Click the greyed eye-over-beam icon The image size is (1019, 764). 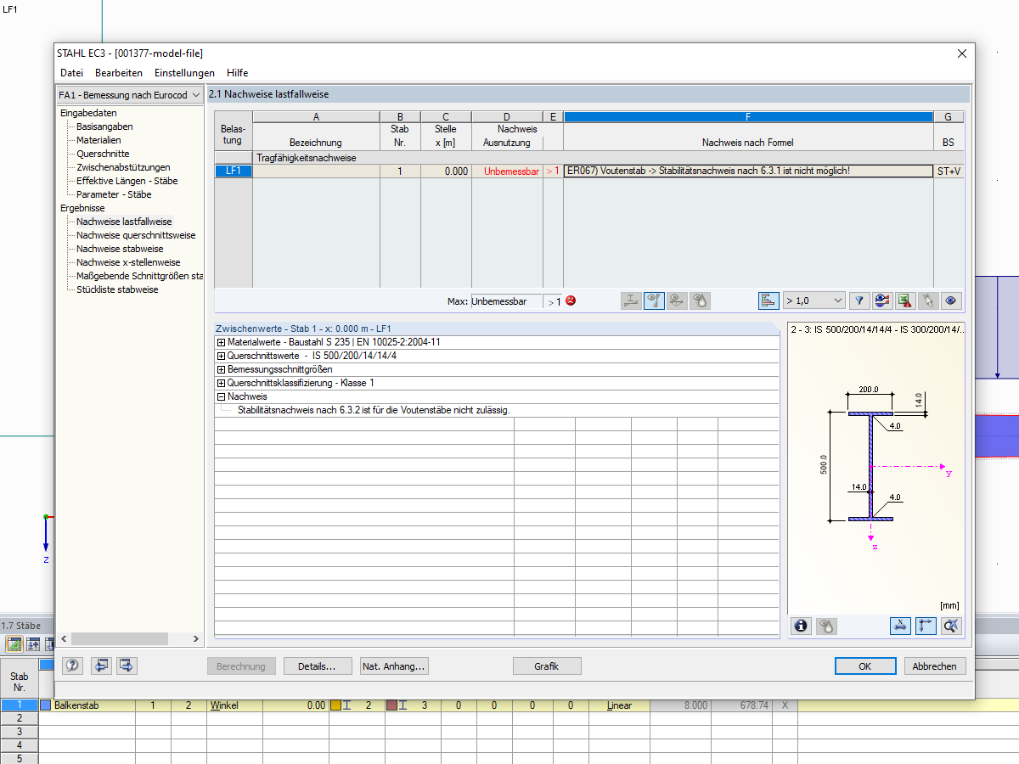pyautogui.click(x=677, y=301)
